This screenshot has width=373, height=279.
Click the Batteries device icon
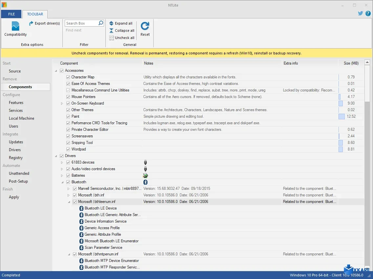coord(145,175)
